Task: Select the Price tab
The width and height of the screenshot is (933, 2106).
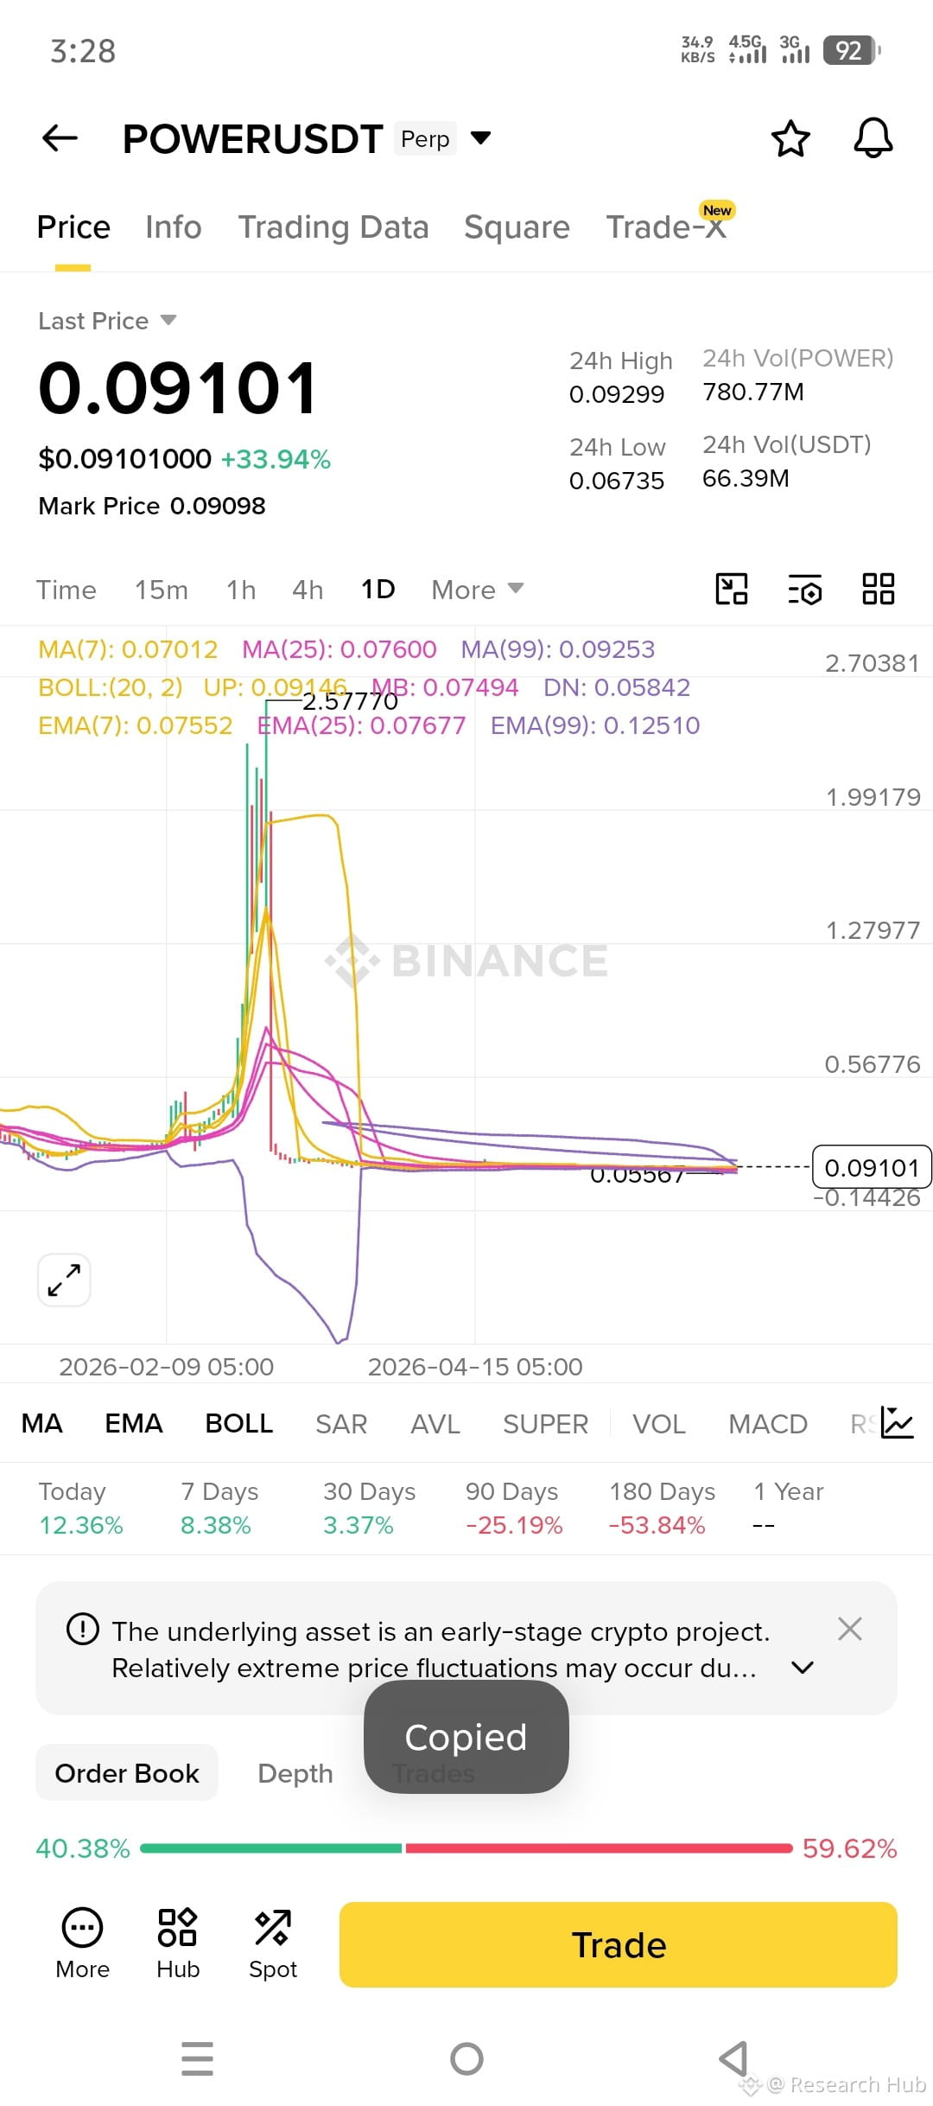Action: coord(73,227)
